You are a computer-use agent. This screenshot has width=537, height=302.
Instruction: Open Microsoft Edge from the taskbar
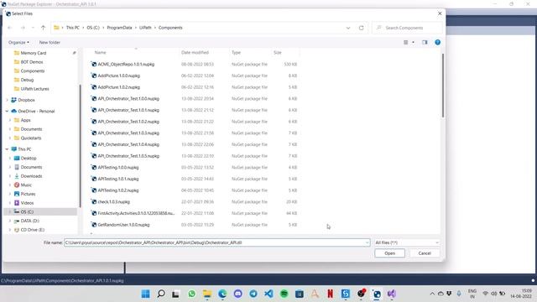coord(222,294)
